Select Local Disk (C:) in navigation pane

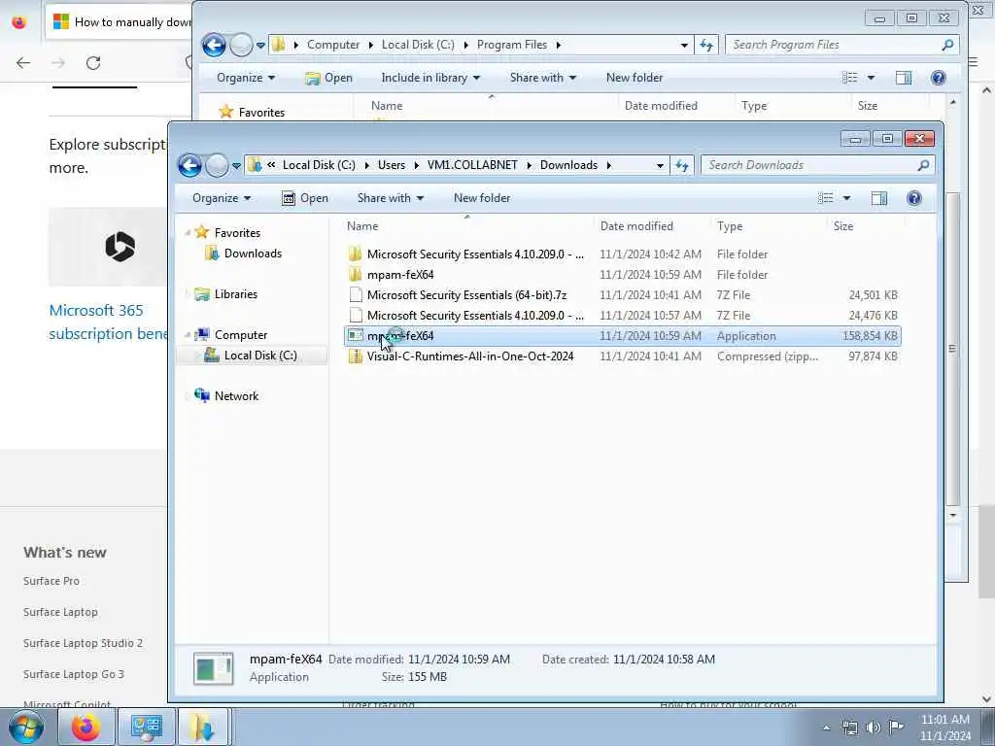260,356
